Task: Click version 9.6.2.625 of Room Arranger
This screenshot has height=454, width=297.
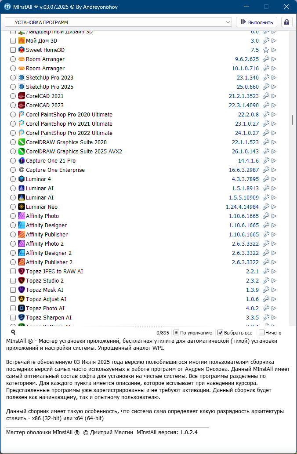Action: pyautogui.click(x=247, y=59)
